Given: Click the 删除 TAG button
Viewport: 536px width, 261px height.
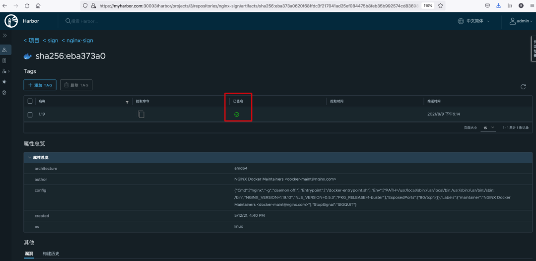Looking at the screenshot, I should [76, 85].
